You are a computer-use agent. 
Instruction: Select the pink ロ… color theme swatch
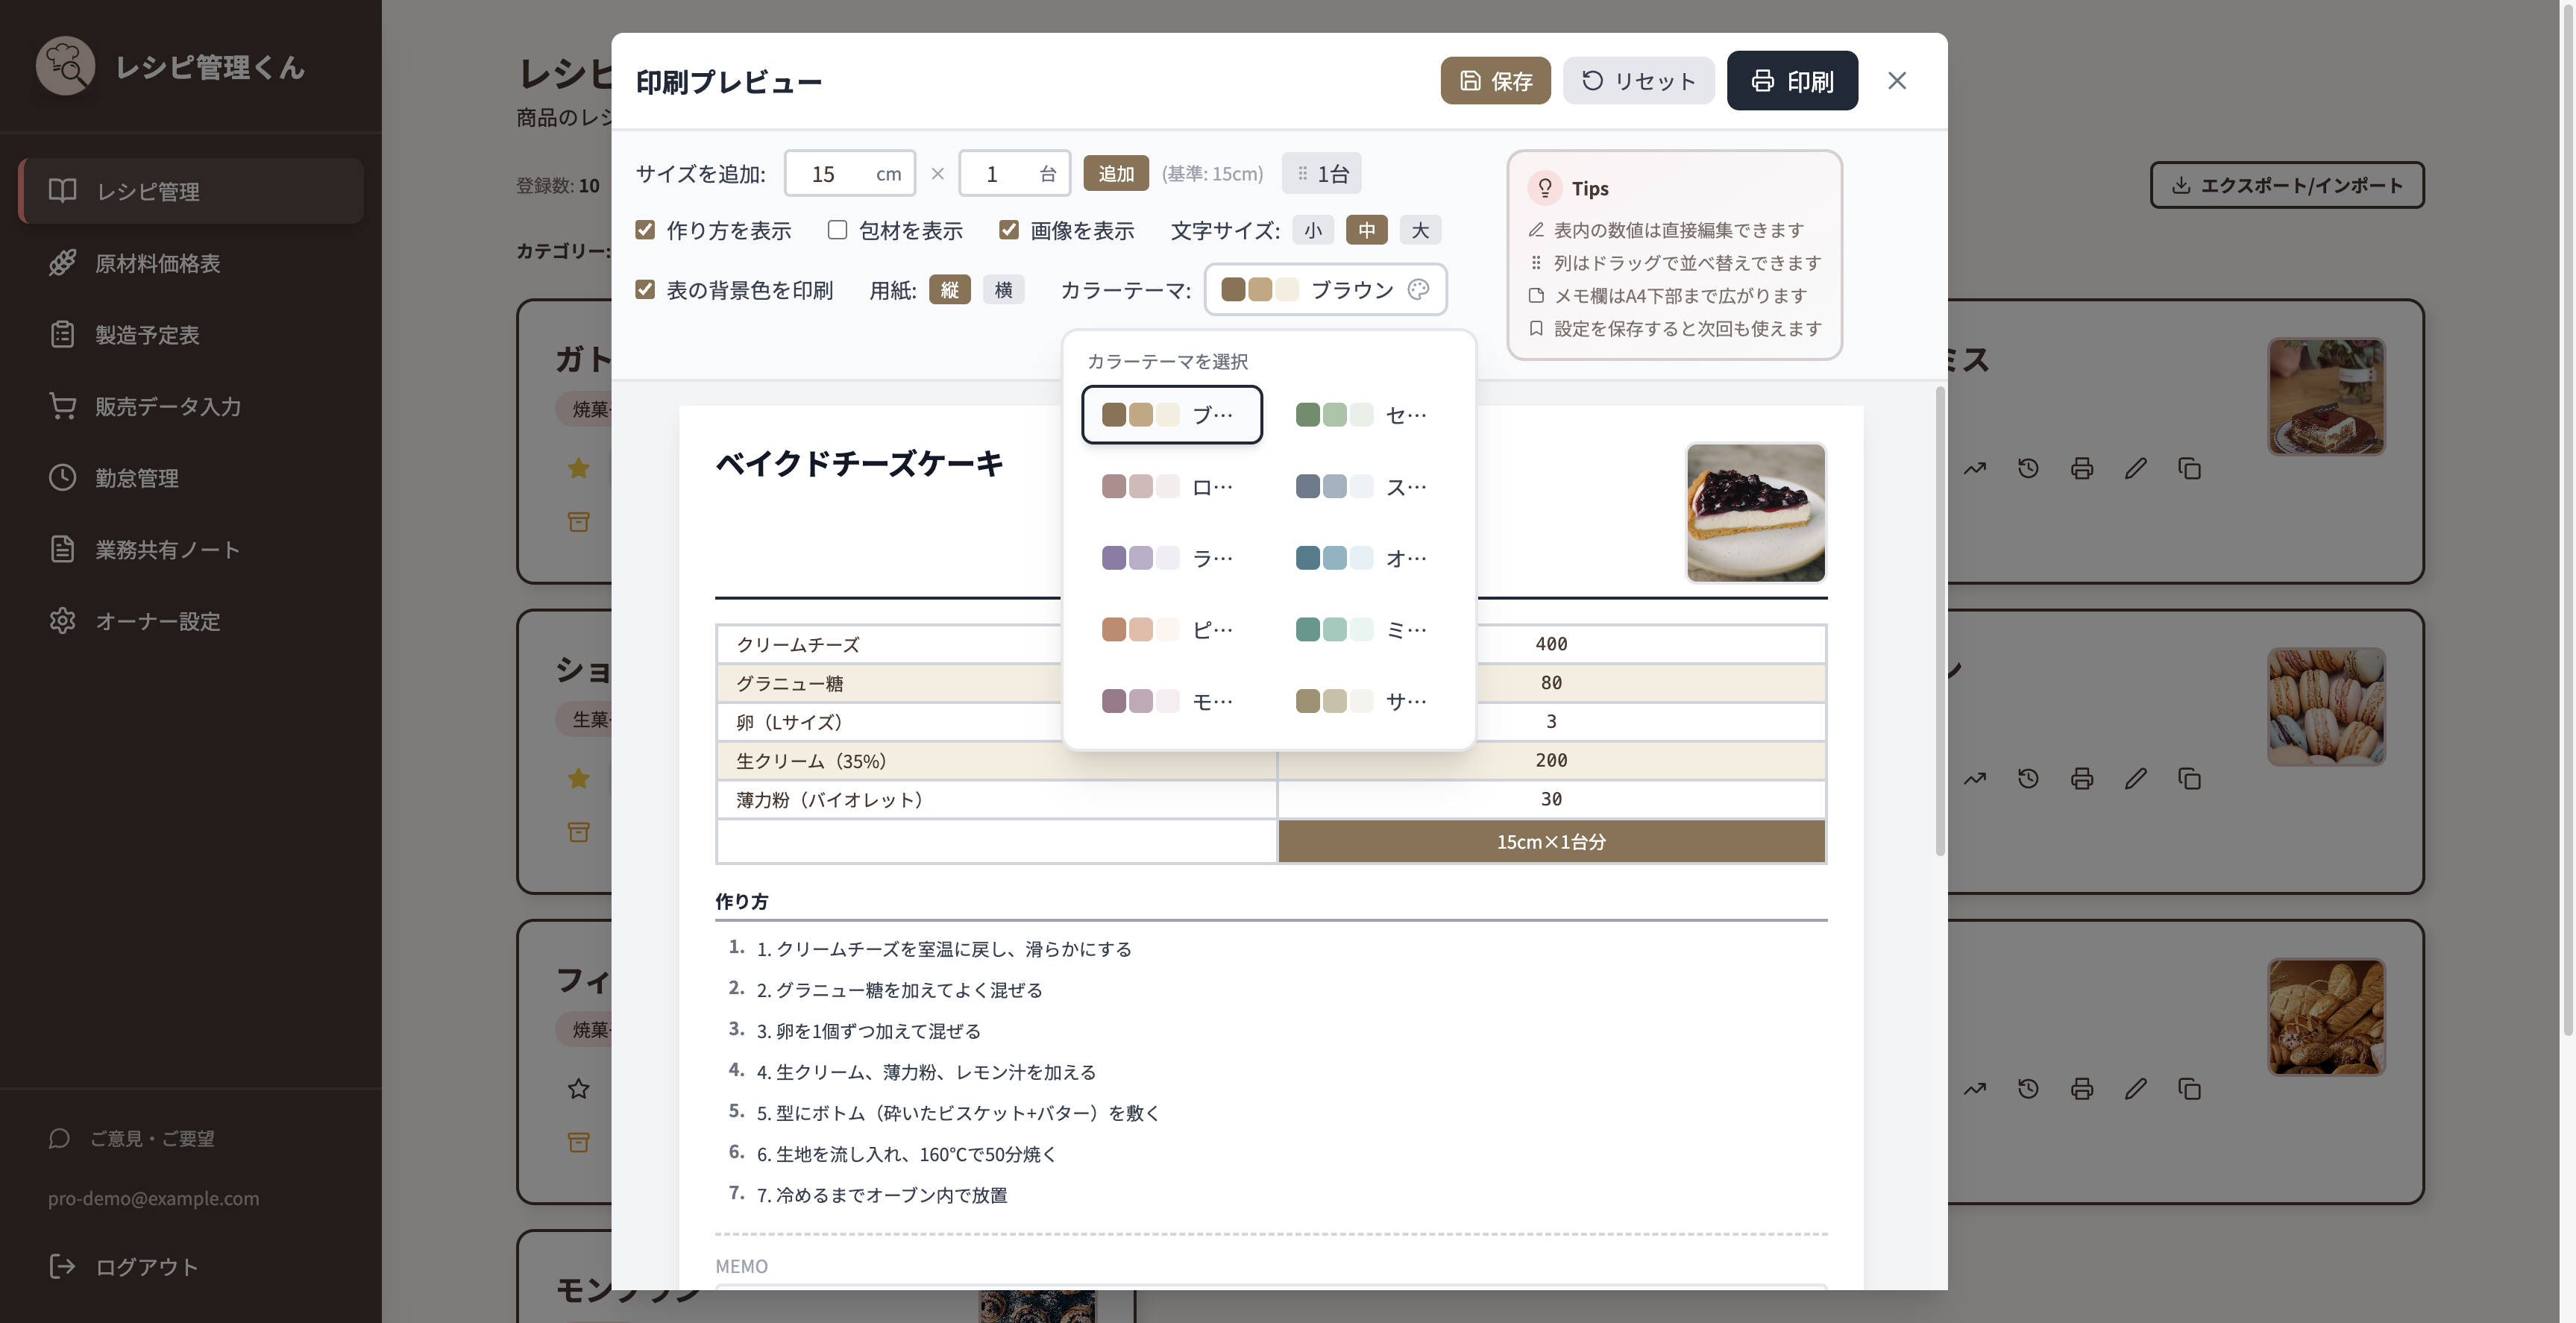(1171, 486)
